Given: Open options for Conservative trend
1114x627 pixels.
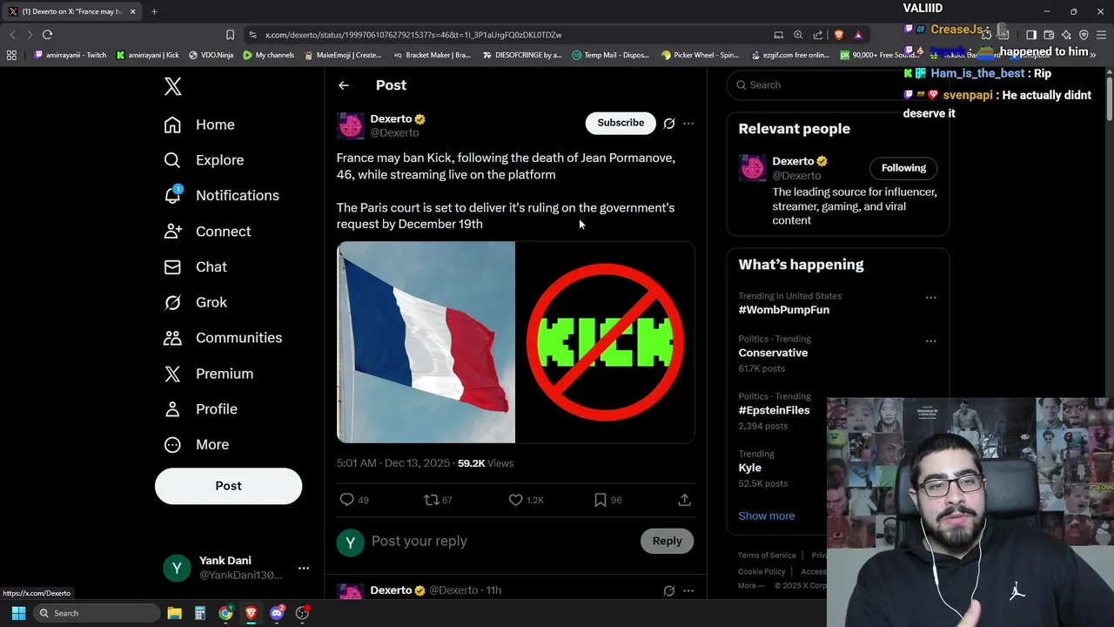Looking at the screenshot, I should (930, 341).
